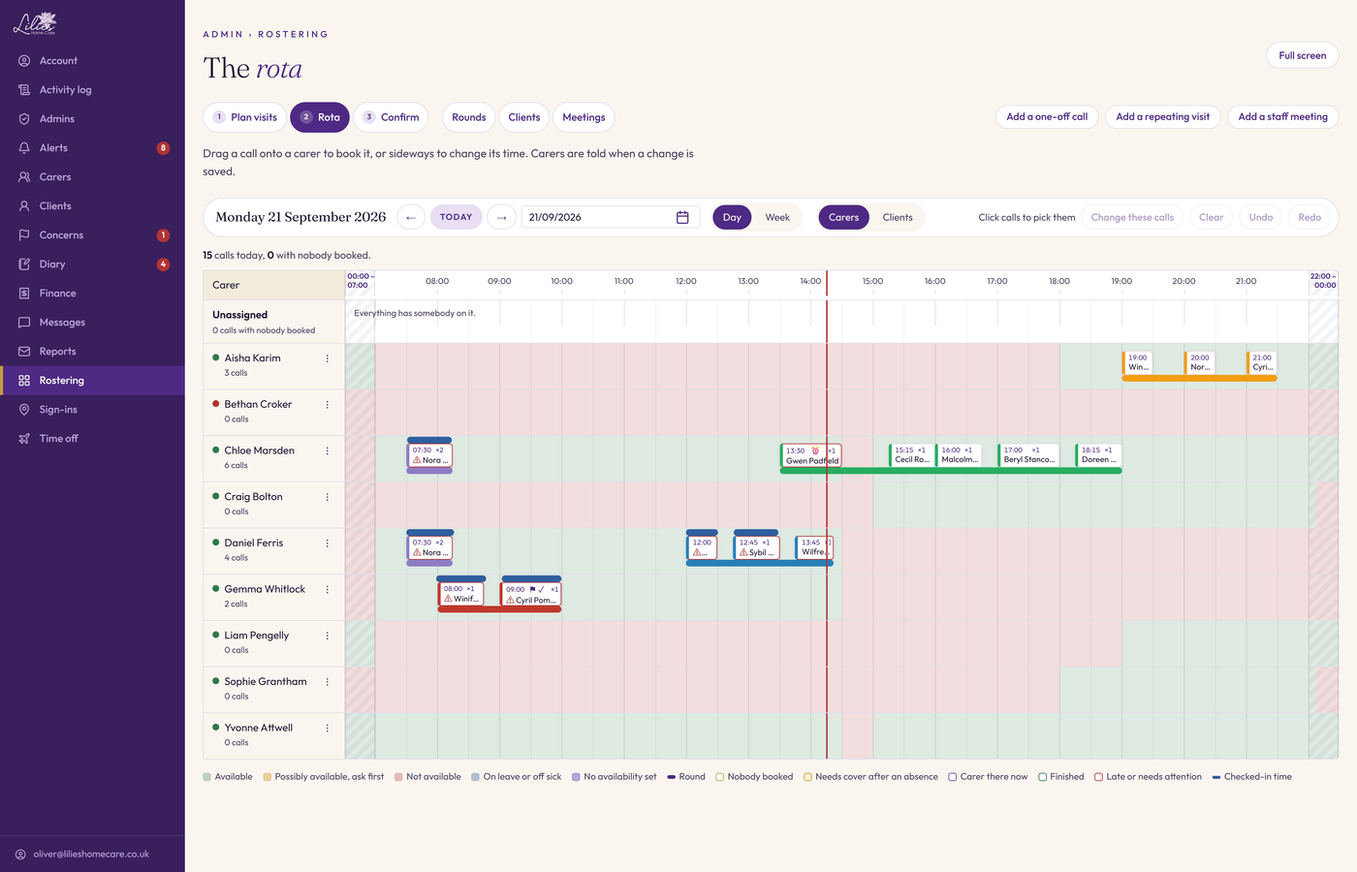This screenshot has width=1357, height=872.
Task: Open the Diary pencil icon
Action: (24, 264)
